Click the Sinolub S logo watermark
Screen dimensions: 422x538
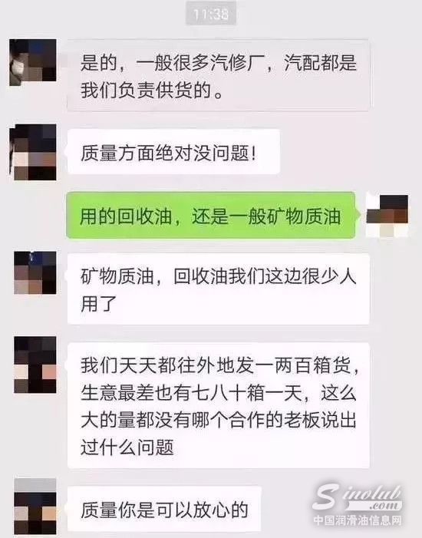pyautogui.click(x=327, y=496)
